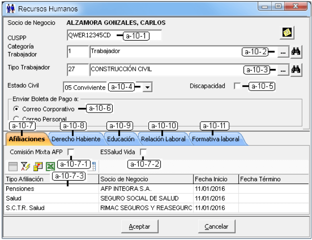This screenshot has height=240, width=312.
Task: Open Tipo Trabajador lookup ellipsis button
Action: coord(283,70)
